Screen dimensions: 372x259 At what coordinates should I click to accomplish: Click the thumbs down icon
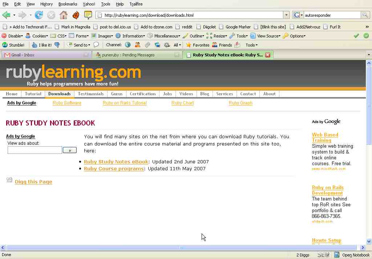(x=57, y=45)
